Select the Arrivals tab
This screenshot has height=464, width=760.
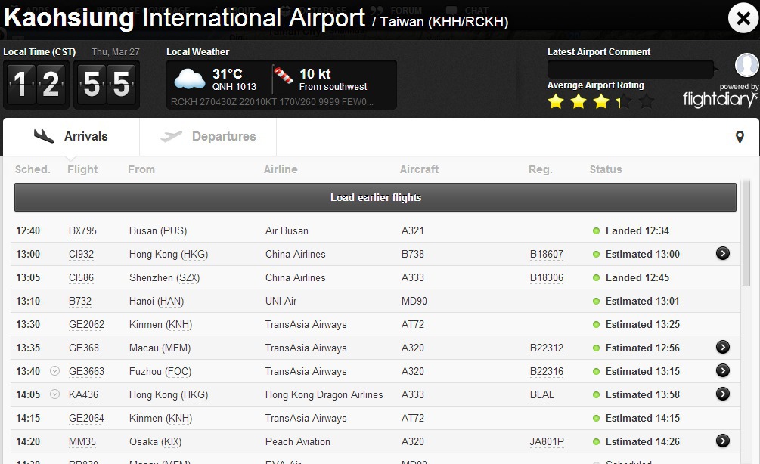[x=71, y=137]
